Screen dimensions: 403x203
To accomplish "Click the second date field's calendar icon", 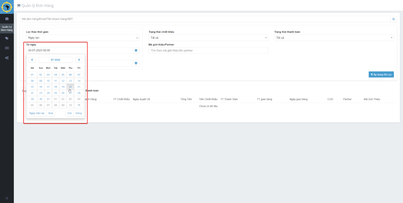I will [136, 63].
